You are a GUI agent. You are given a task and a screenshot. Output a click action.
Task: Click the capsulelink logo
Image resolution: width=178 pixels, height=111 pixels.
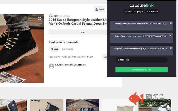click(142, 5)
